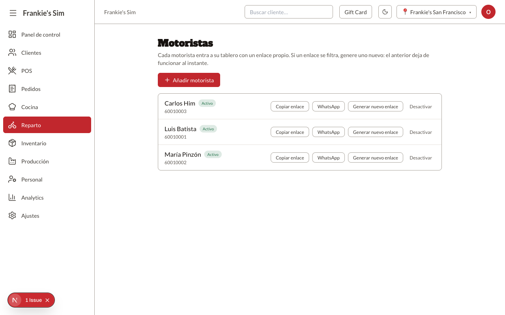Screen dimensions: 505x315
Task: Deactivate Carlos Him
Action: [x=421, y=106]
